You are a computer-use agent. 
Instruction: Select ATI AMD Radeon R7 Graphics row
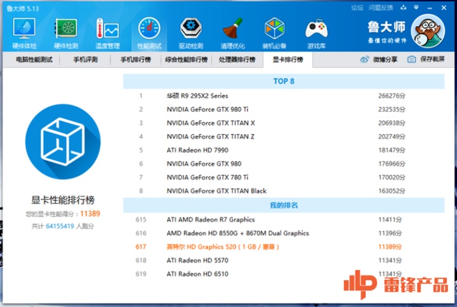click(284, 219)
